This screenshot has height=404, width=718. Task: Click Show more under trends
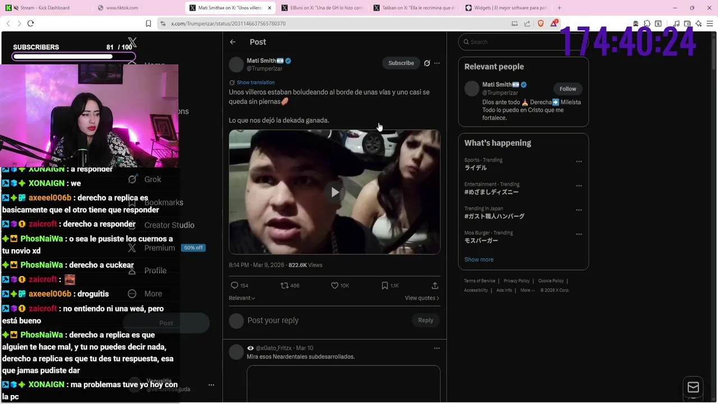pyautogui.click(x=479, y=260)
